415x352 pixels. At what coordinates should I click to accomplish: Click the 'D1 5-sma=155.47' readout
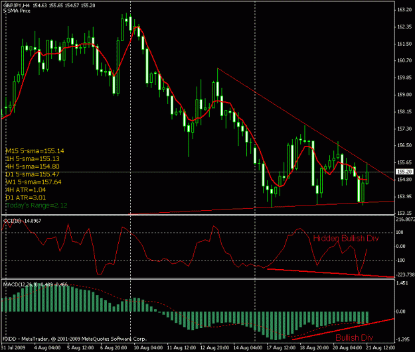[x=33, y=174]
